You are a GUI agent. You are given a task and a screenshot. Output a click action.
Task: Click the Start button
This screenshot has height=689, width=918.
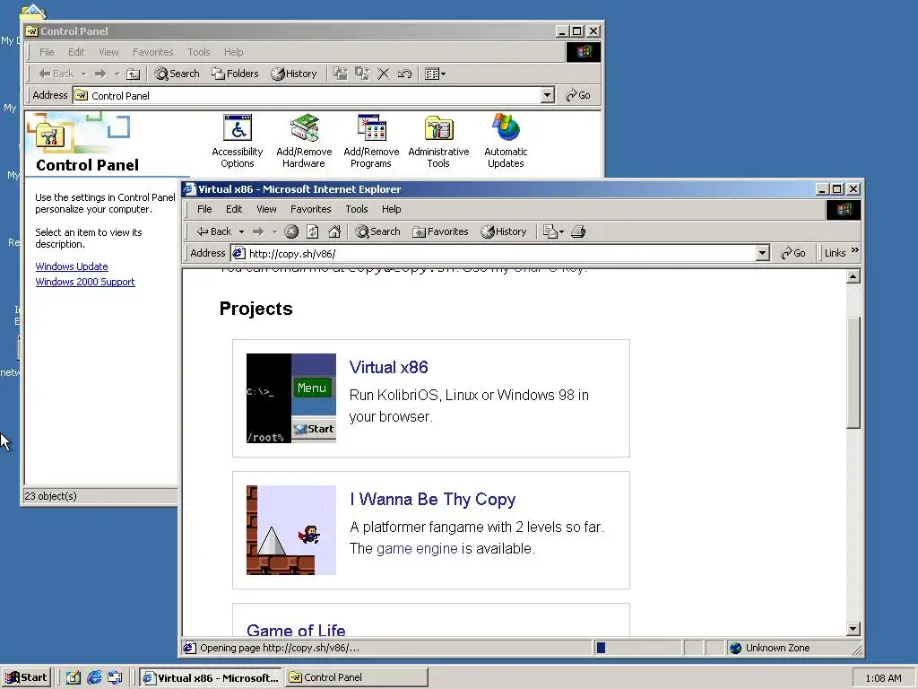point(26,677)
